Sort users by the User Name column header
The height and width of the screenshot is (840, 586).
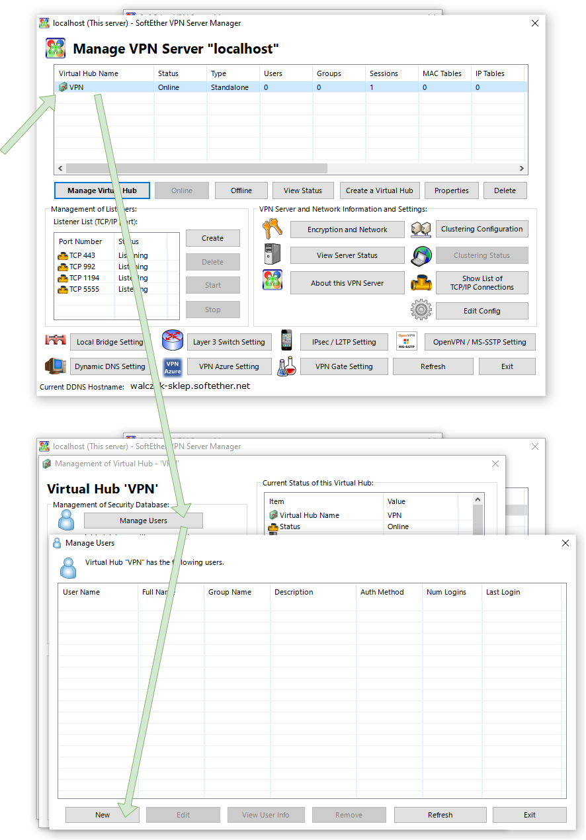(x=97, y=592)
